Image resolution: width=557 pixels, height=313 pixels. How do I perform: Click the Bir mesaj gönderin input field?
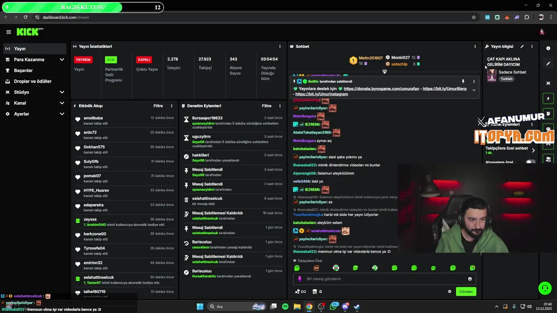(385, 279)
